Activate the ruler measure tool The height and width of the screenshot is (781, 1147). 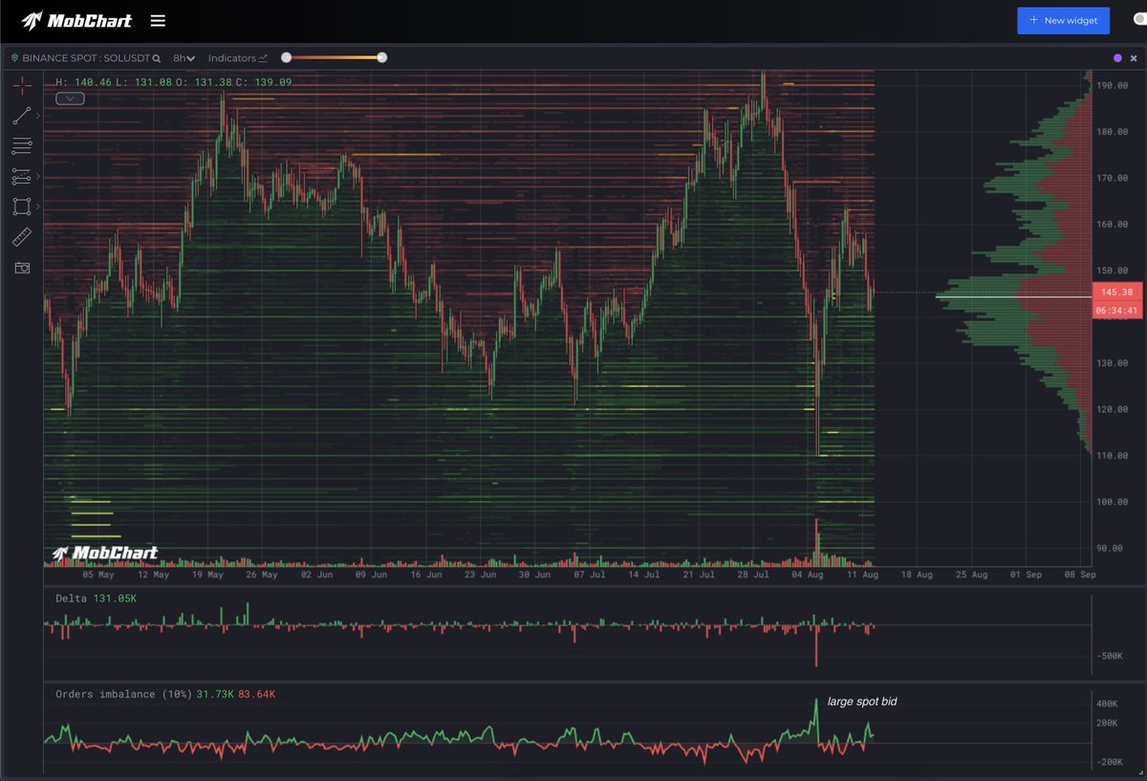[22, 237]
